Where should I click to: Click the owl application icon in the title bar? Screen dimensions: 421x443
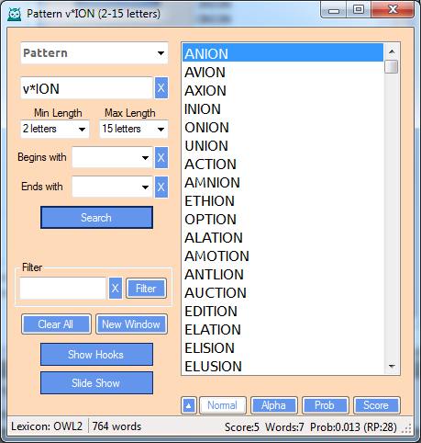[15, 14]
